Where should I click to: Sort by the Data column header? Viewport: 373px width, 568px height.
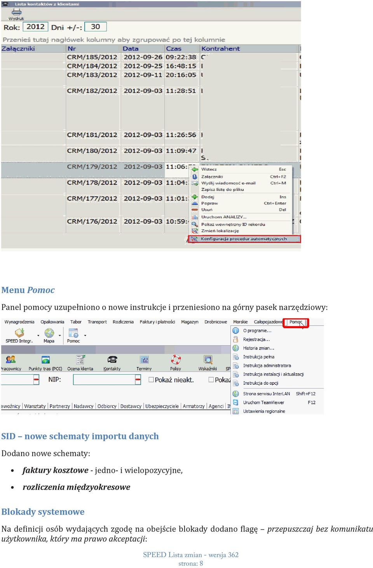(143, 49)
